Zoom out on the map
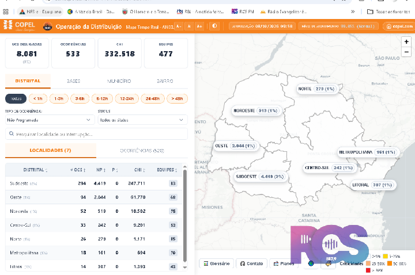The height and width of the screenshot is (275, 415). click(406, 52)
